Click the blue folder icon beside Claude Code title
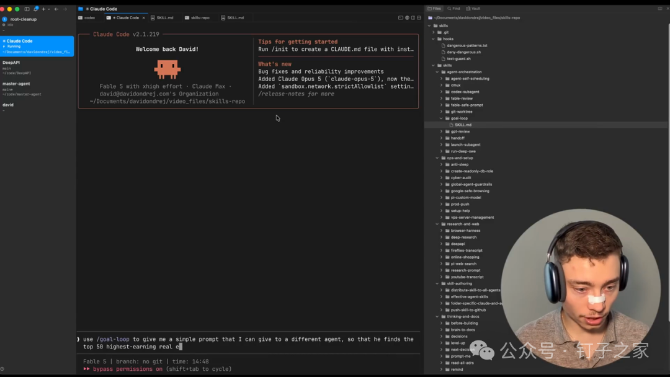This screenshot has width=670, height=377. (80, 9)
